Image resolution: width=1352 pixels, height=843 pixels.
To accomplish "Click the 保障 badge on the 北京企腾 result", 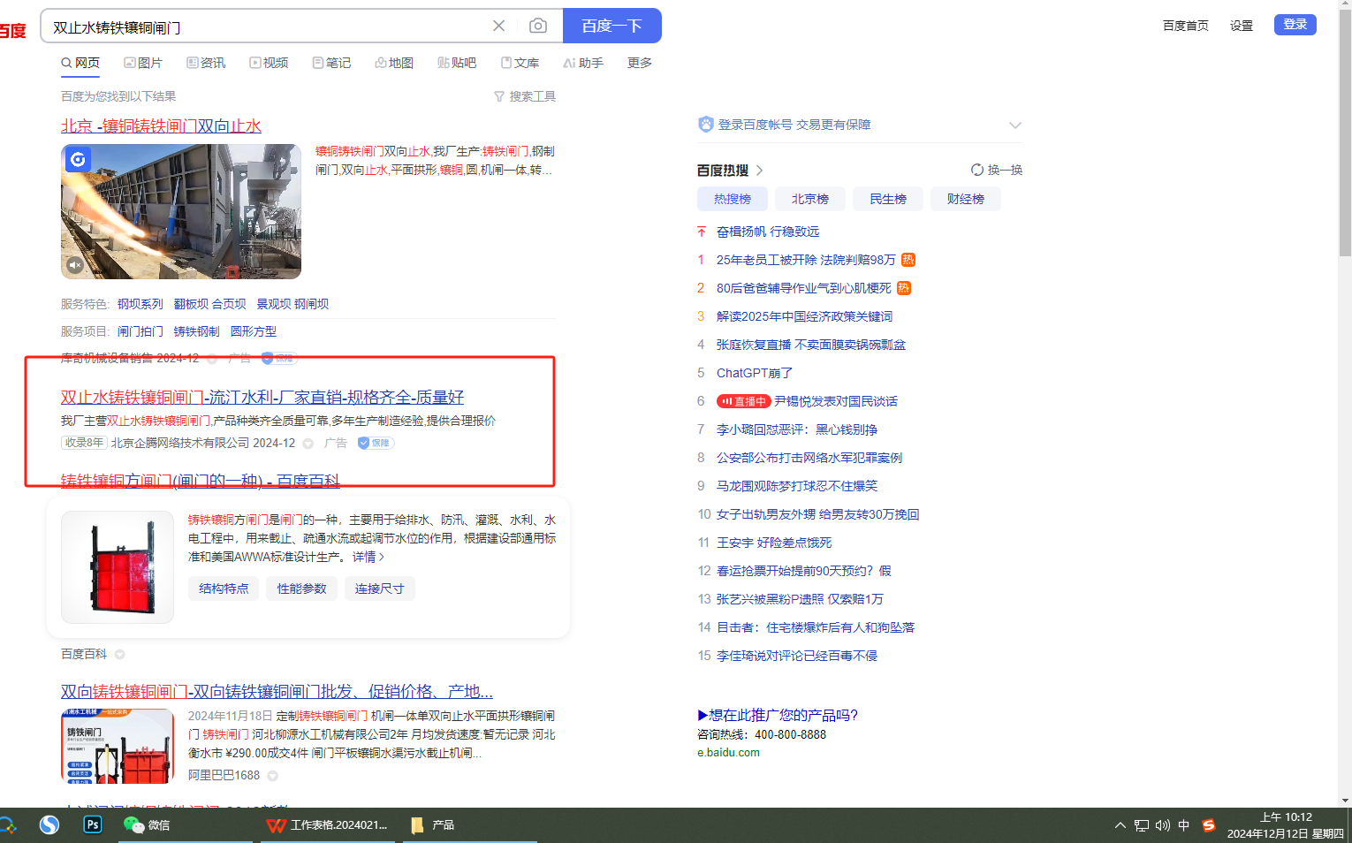I will pyautogui.click(x=376, y=443).
